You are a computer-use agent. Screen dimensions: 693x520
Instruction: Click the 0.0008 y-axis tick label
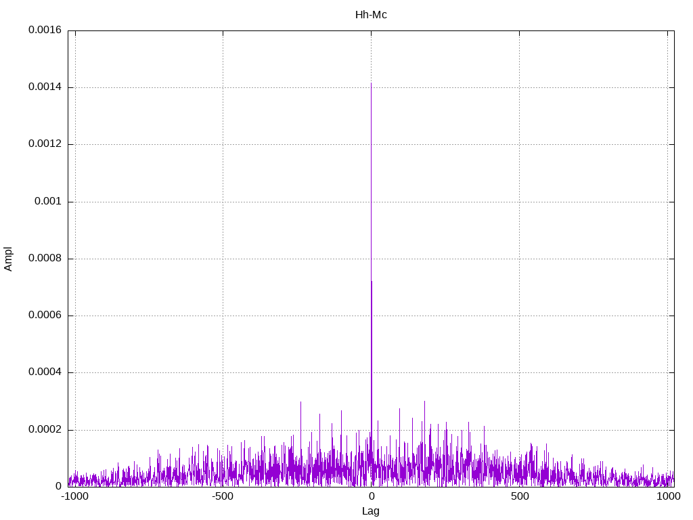(x=45, y=259)
